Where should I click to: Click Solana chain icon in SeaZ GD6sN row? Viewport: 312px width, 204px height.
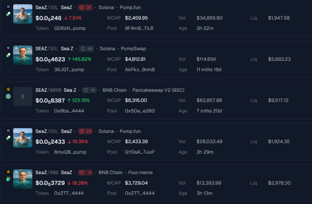(8, 7)
